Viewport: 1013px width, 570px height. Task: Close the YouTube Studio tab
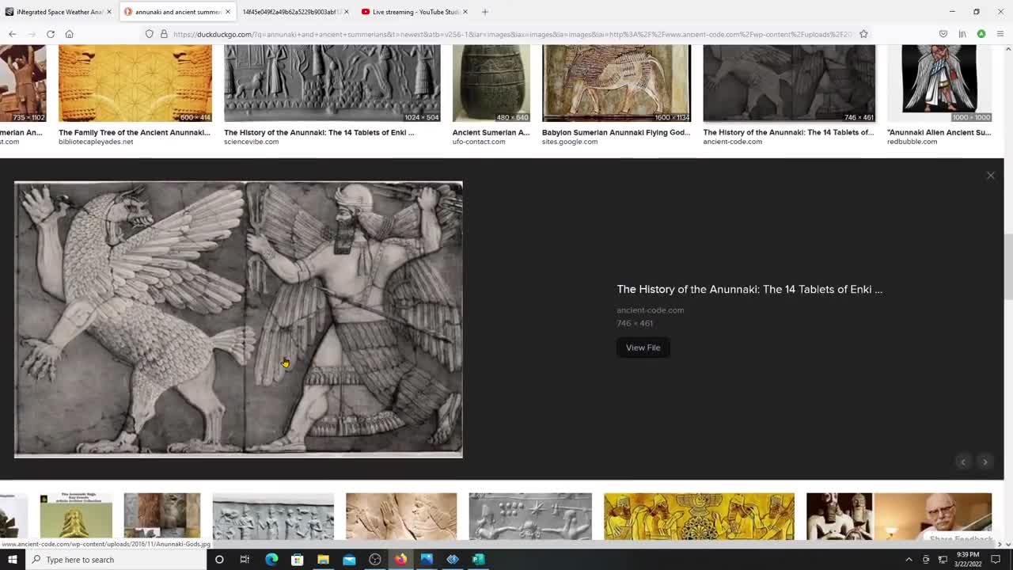[465, 12]
